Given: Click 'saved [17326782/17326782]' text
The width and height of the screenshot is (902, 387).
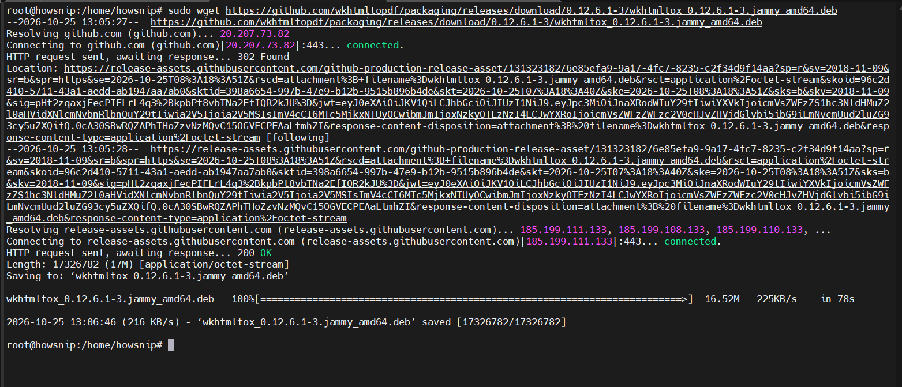Looking at the screenshot, I should click(x=494, y=322).
